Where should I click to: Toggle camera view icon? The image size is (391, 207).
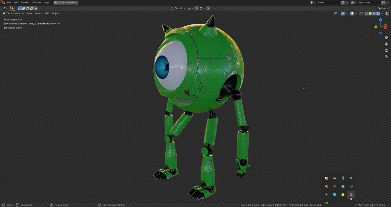[x=386, y=50]
